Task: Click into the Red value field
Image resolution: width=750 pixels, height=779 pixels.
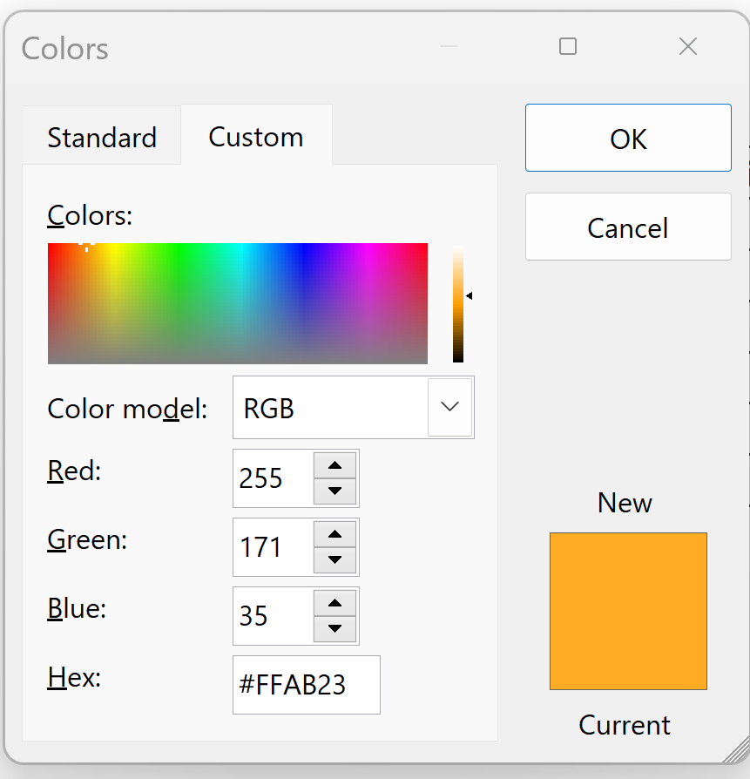Action: (x=273, y=478)
